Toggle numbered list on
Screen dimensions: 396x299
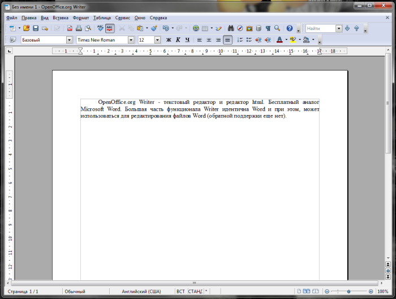[240, 40]
